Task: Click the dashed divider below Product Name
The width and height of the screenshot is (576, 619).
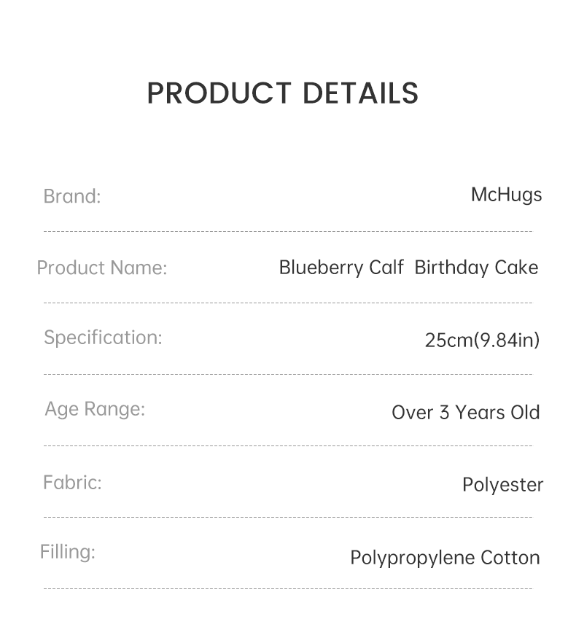Action: point(288,303)
